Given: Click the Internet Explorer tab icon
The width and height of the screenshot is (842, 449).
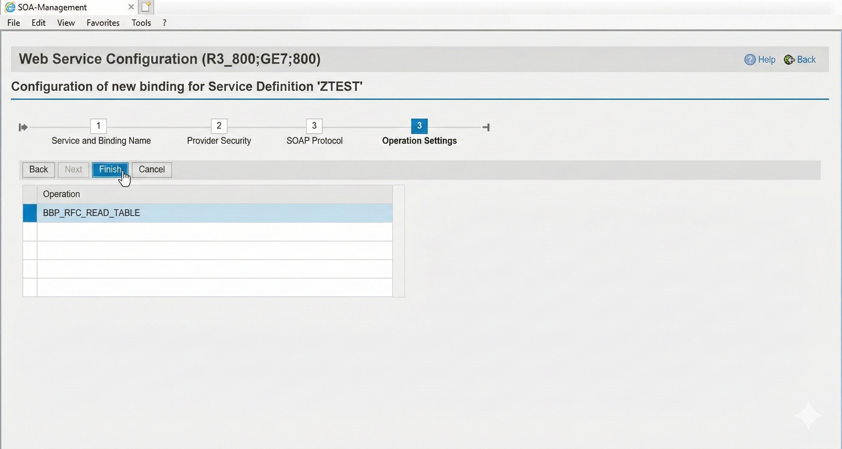Looking at the screenshot, I should click(x=10, y=7).
